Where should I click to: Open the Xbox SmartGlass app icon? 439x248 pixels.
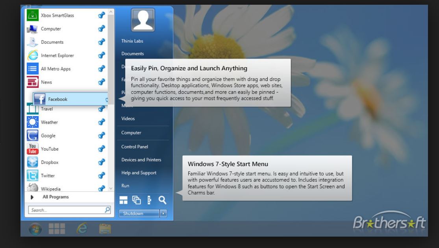tap(32, 15)
